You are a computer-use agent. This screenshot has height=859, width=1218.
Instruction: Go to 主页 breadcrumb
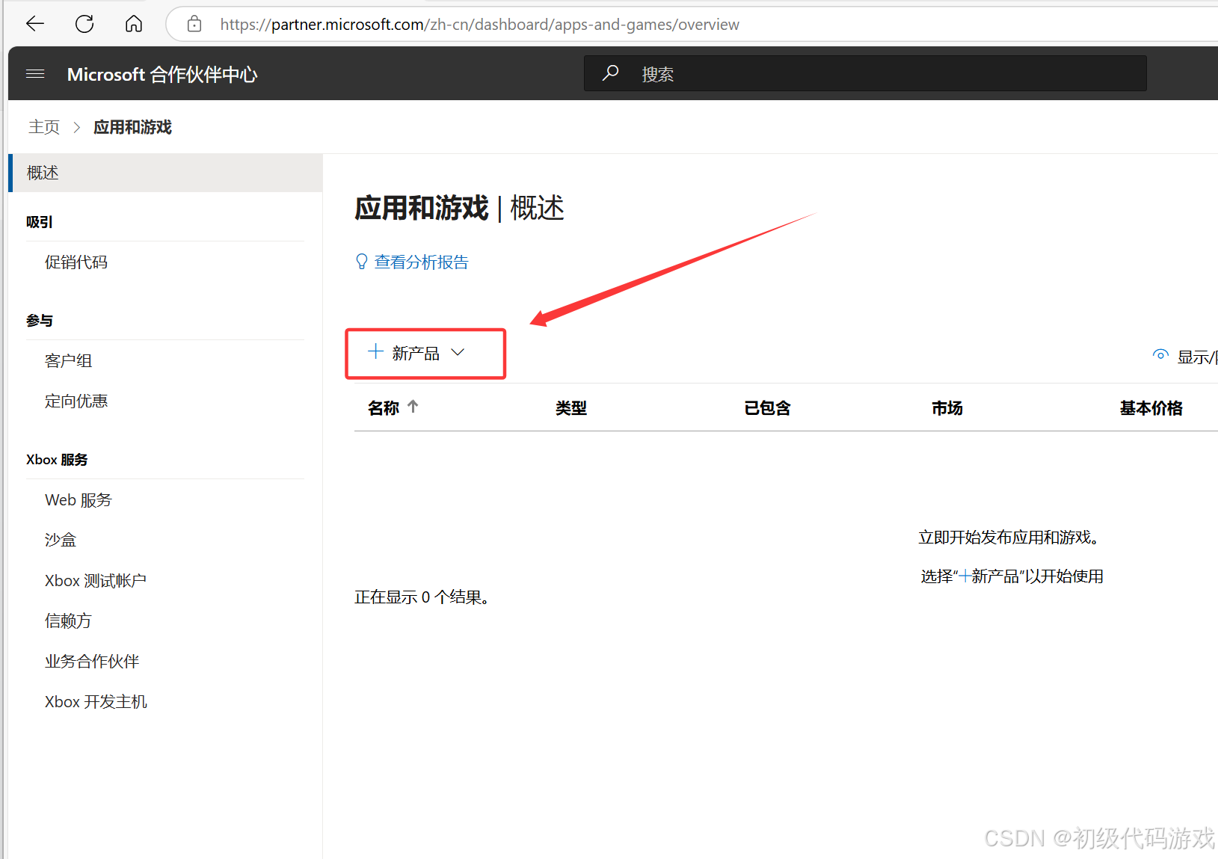(x=44, y=127)
